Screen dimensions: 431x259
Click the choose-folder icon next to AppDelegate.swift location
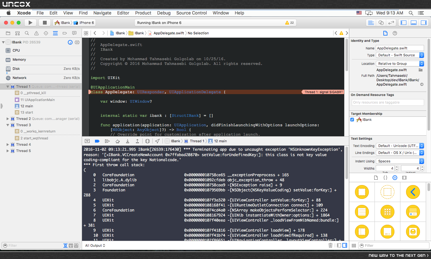(421, 70)
